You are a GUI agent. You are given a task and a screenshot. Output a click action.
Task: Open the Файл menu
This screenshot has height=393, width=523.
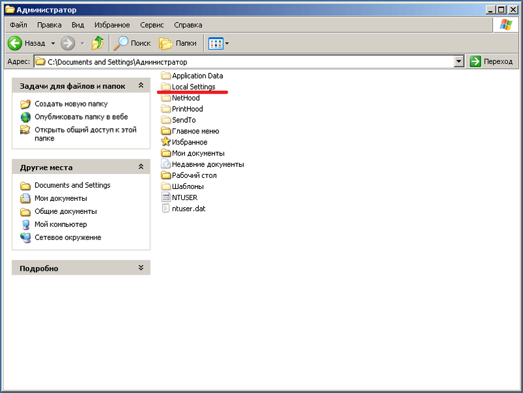click(x=18, y=25)
